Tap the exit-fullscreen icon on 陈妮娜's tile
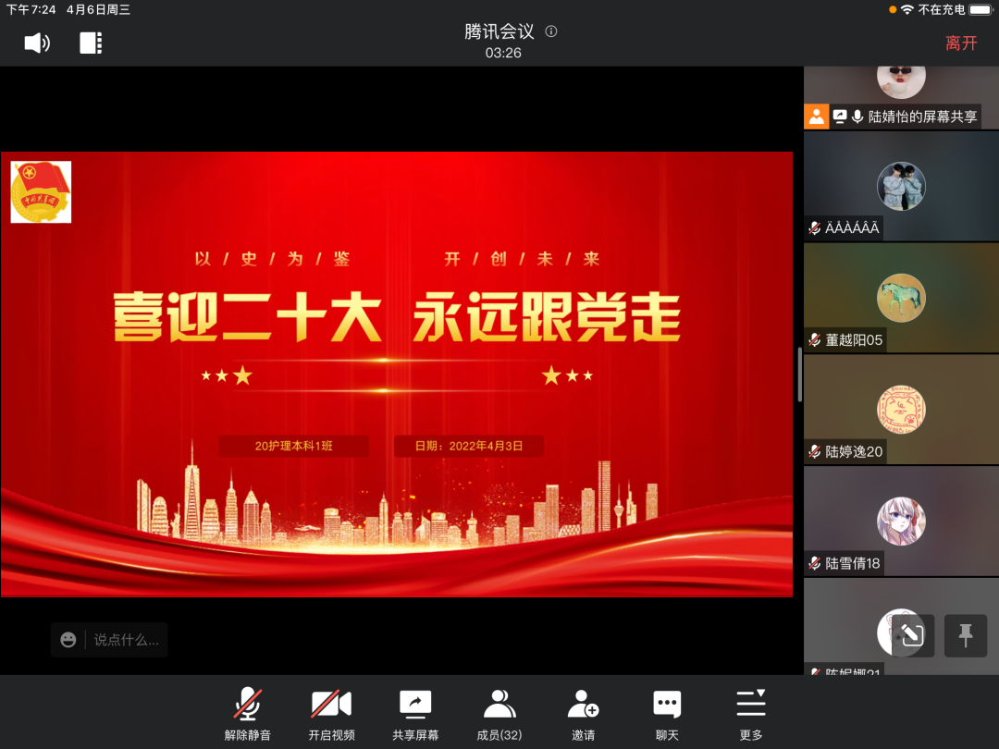 912,633
